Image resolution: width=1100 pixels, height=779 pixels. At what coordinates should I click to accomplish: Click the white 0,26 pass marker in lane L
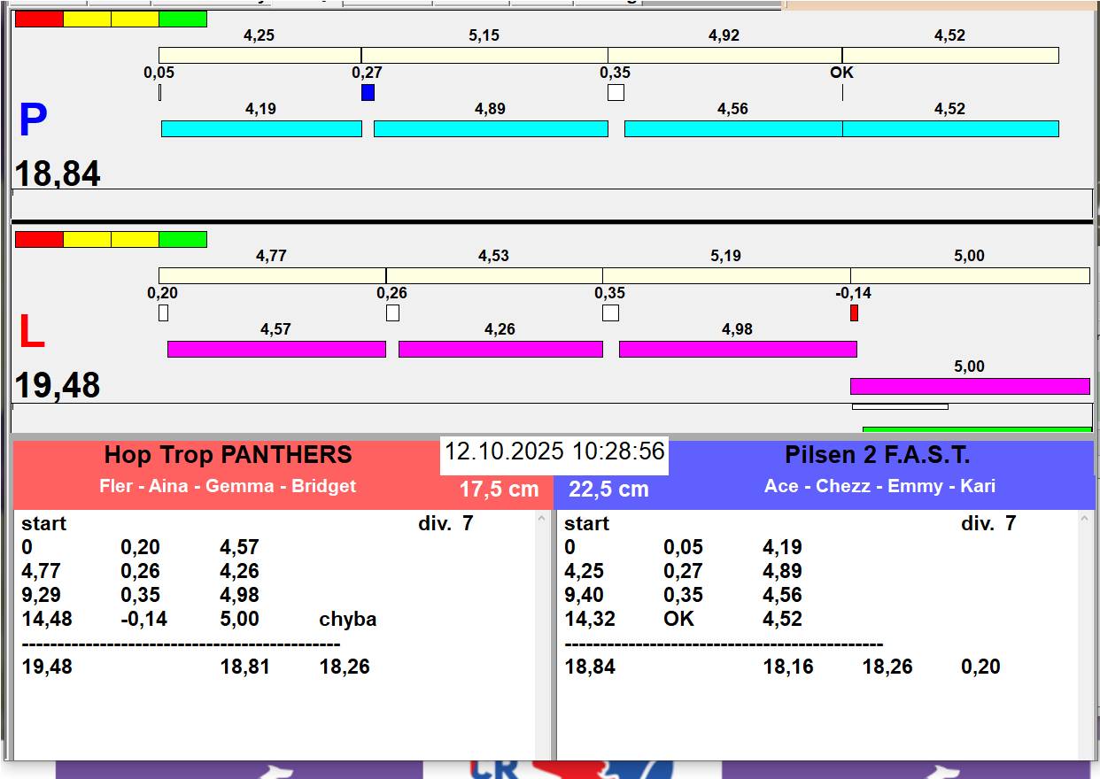coord(392,312)
